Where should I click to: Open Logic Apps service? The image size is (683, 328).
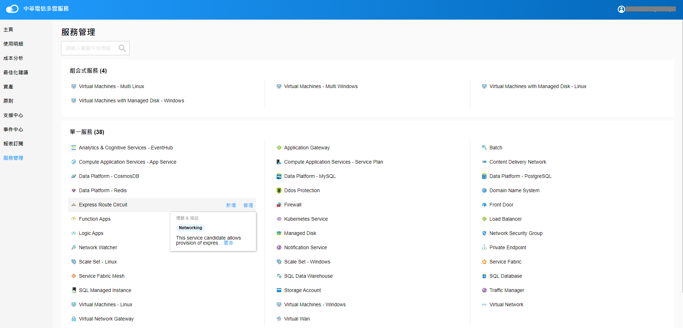pyautogui.click(x=91, y=233)
